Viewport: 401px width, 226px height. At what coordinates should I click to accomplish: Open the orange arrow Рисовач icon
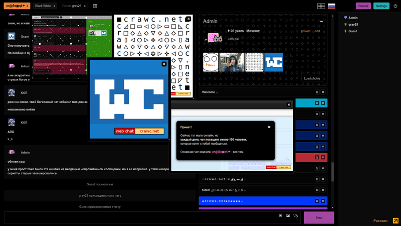point(395,220)
